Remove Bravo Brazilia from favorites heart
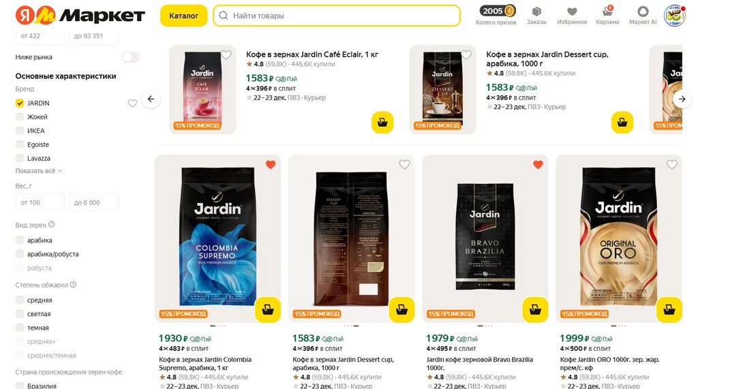This screenshot has height=389, width=743. coord(538,165)
